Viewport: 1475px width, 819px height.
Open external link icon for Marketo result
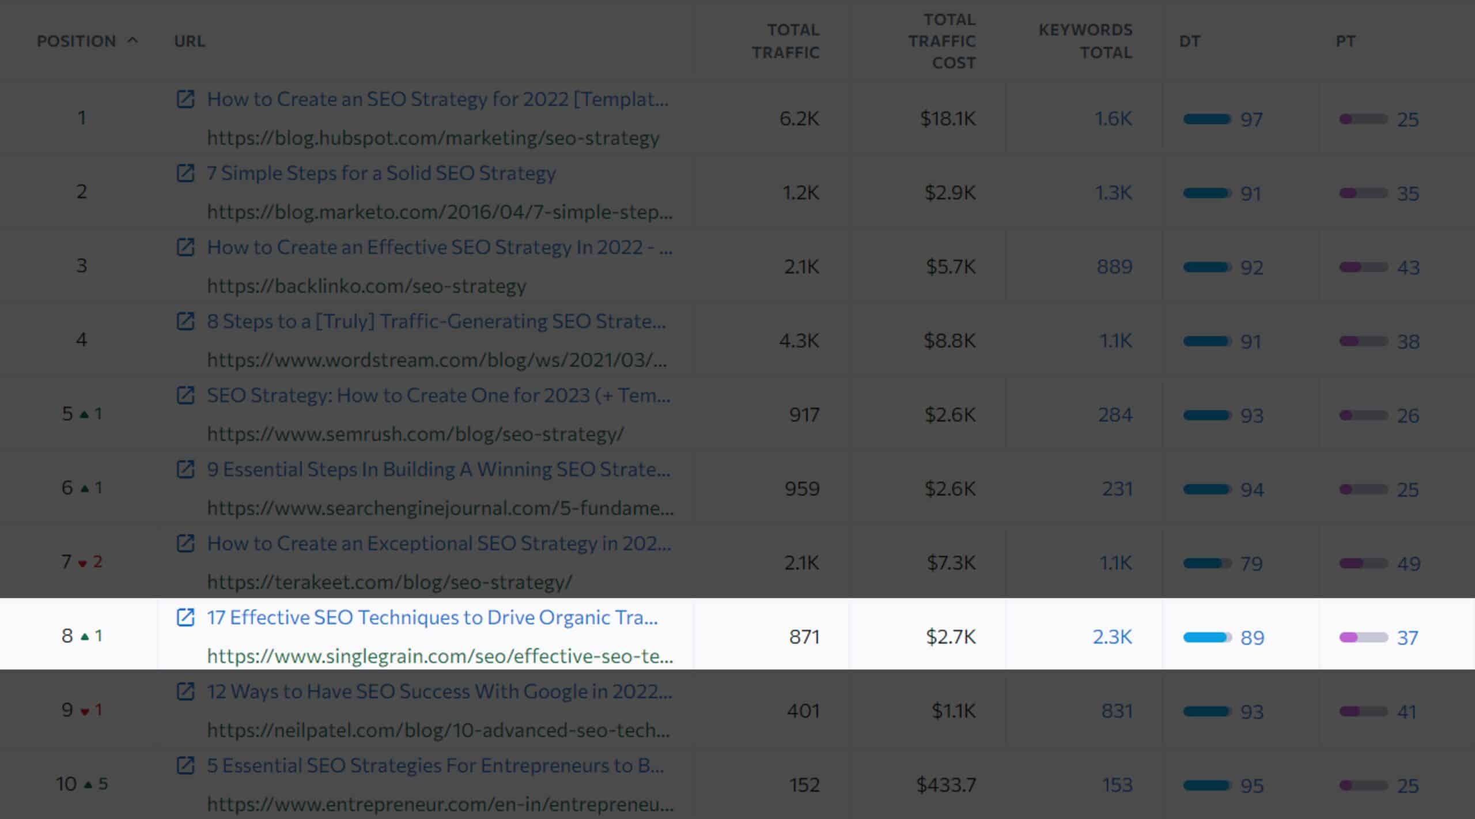[185, 173]
